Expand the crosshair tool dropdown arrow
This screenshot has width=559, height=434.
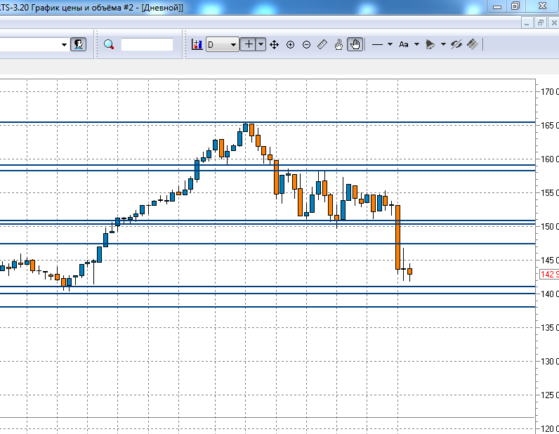pos(261,44)
